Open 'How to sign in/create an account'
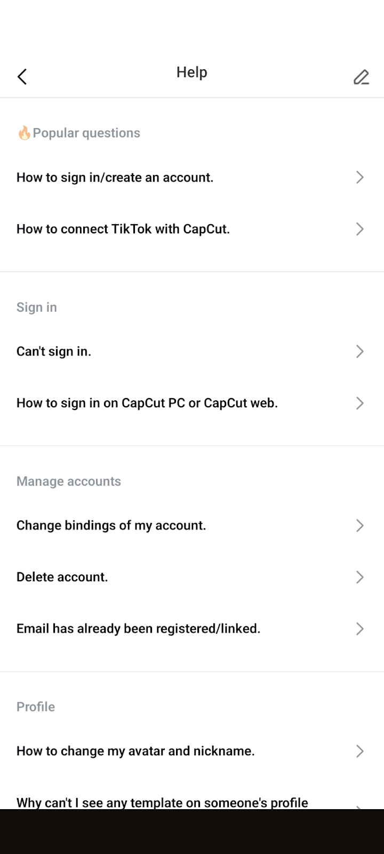This screenshot has width=384, height=854. [x=115, y=177]
